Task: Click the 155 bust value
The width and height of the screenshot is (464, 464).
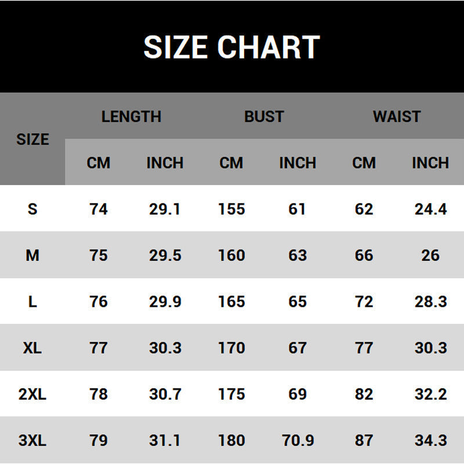Action: [231, 209]
